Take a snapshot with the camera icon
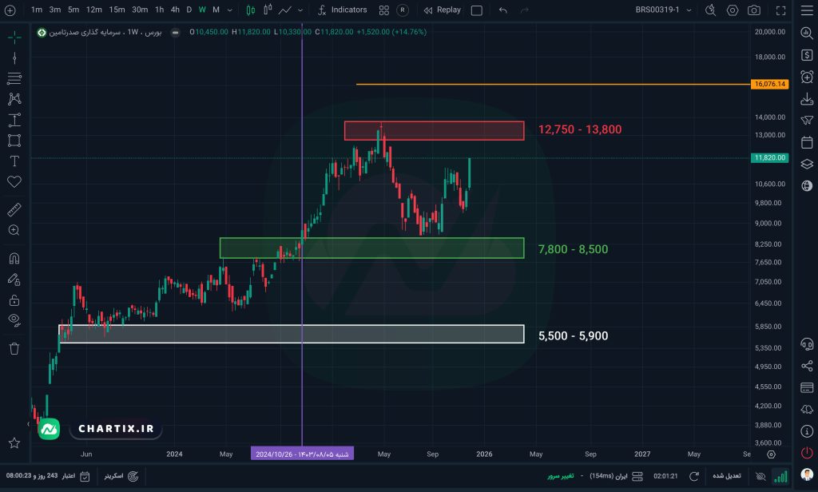Image resolution: width=818 pixels, height=492 pixels. click(753, 10)
